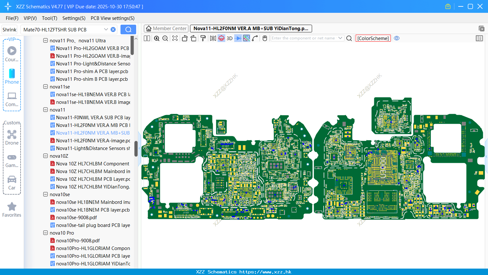Mirror the PCB view horizontally
This screenshot has height=275, width=488.
point(213,38)
